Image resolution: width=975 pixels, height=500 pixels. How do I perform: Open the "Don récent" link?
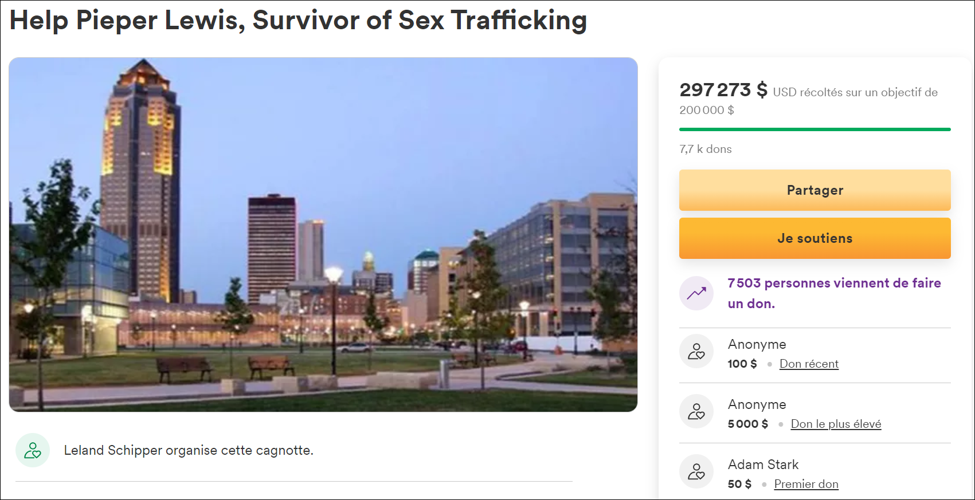809,364
